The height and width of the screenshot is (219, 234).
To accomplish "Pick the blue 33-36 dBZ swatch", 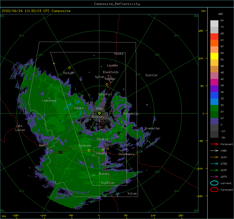I will pos(214,95).
